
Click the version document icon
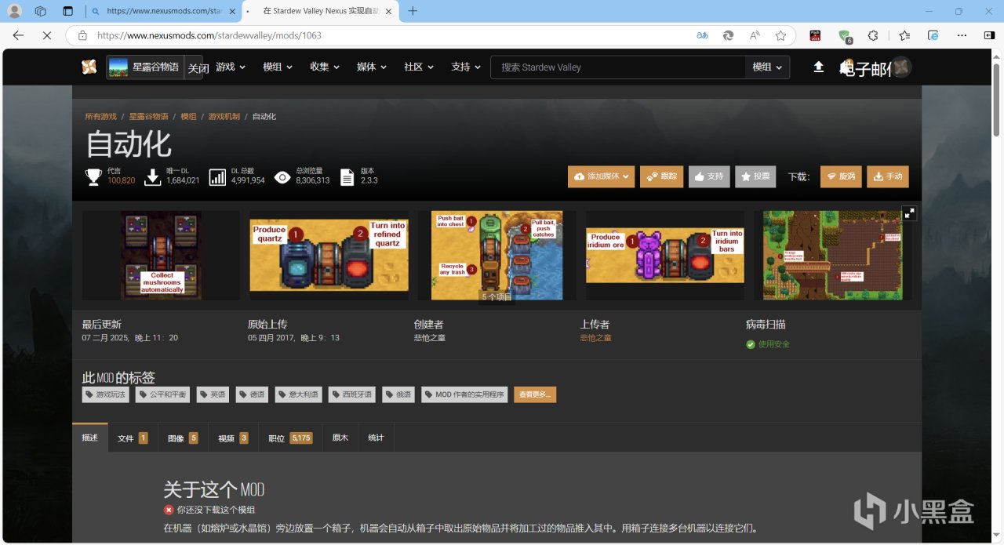347,177
